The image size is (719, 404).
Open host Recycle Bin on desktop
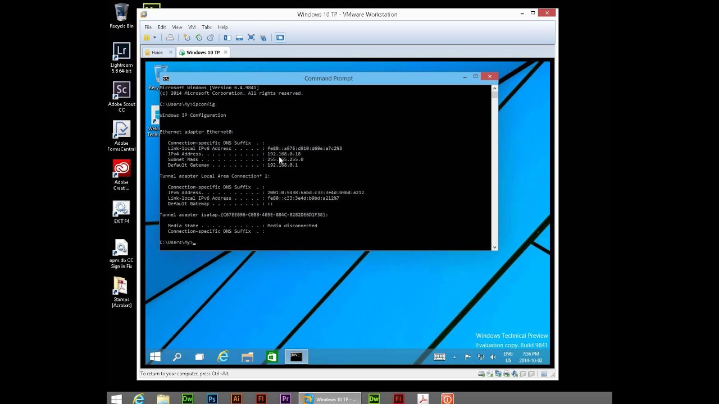[121, 16]
